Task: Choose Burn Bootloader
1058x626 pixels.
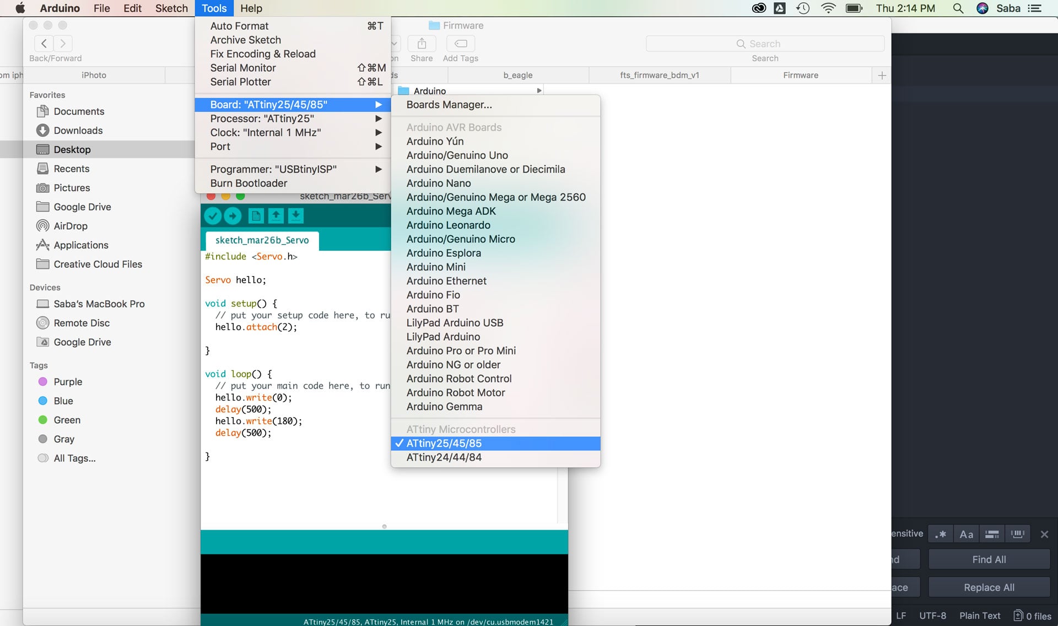Action: click(x=293, y=184)
